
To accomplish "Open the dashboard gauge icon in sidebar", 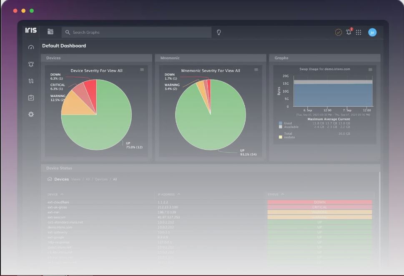I will coord(31,47).
